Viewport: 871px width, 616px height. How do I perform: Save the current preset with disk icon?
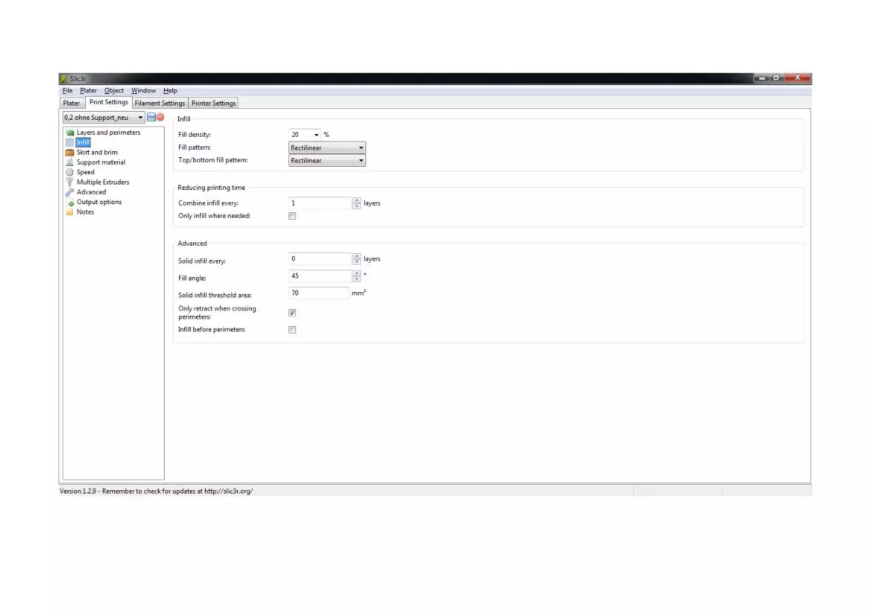pos(151,117)
